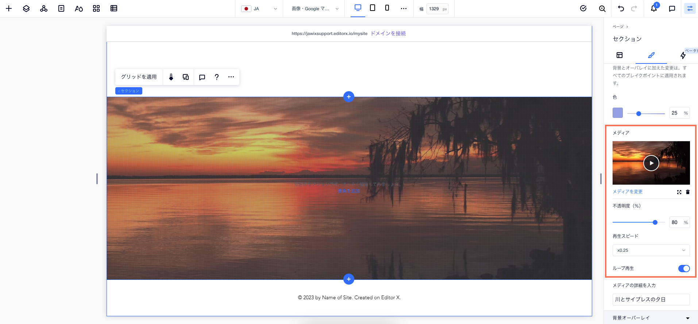Click グリッドを適用 button
The width and height of the screenshot is (698, 324).
point(139,77)
